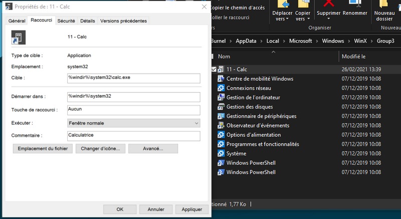
Task: Click the red Supprimer ribbon icon
Action: point(328,4)
